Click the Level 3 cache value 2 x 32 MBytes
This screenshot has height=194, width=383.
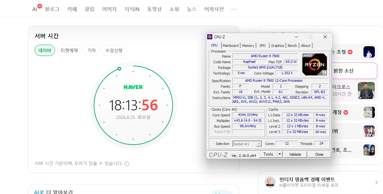(297, 132)
